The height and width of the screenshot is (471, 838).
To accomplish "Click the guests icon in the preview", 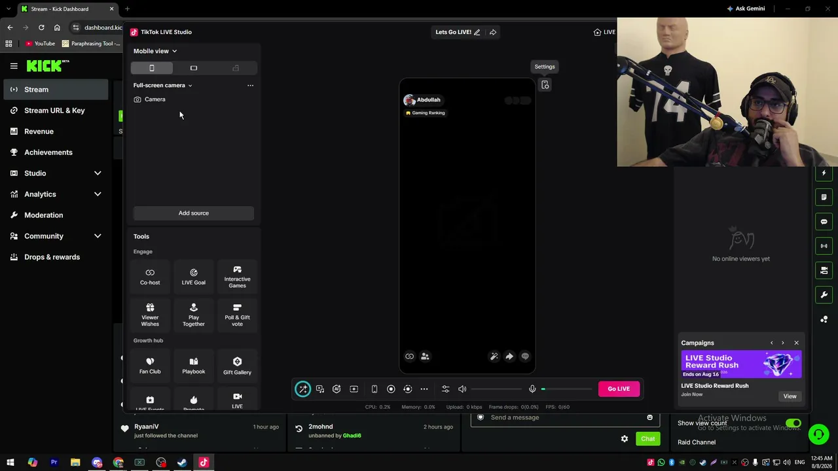I will (x=425, y=357).
